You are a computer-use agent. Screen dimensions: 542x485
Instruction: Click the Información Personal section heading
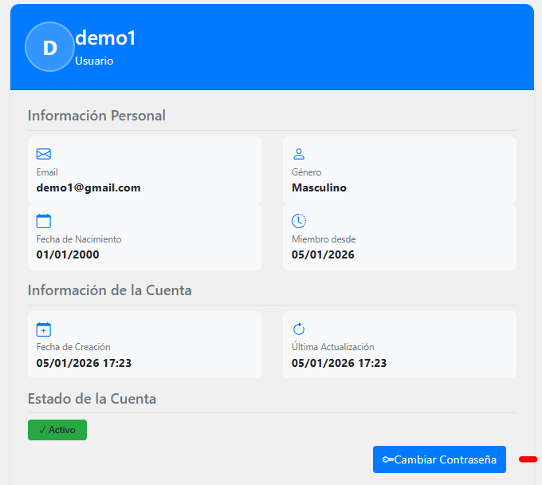(x=96, y=116)
